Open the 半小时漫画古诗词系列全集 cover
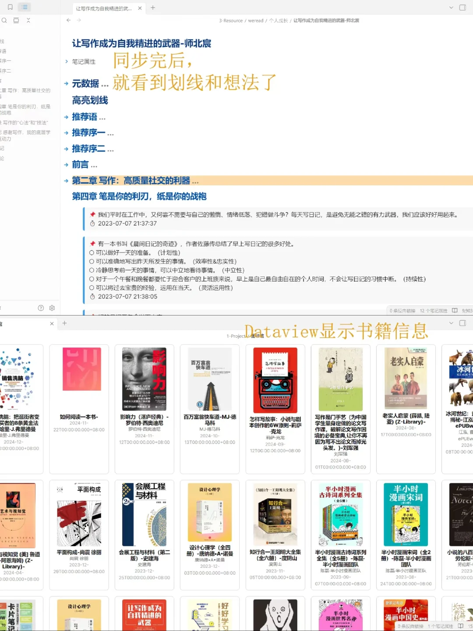 click(x=341, y=514)
